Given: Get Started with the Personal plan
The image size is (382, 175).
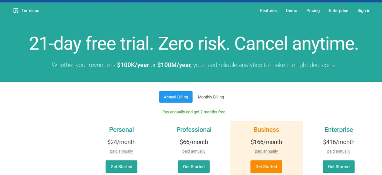Looking at the screenshot, I should click(121, 166).
